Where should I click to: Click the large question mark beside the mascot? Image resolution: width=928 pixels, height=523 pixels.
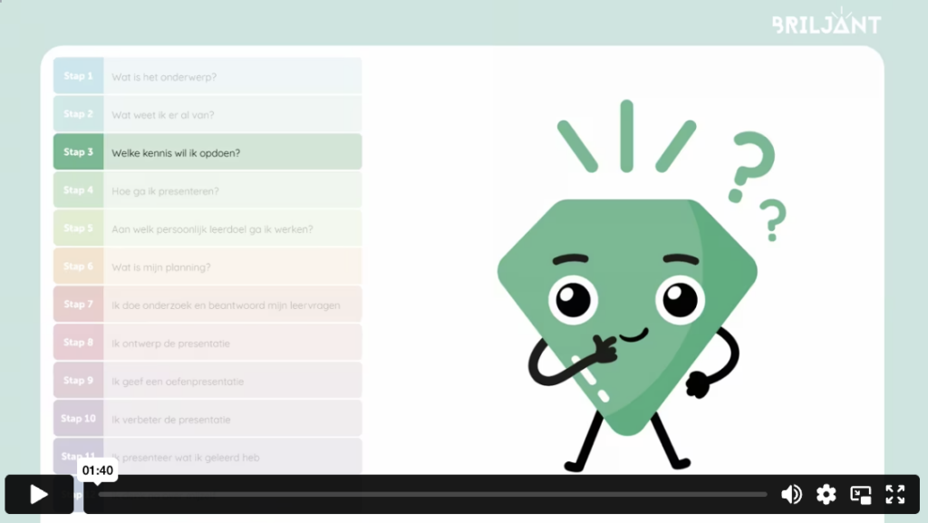(x=748, y=166)
